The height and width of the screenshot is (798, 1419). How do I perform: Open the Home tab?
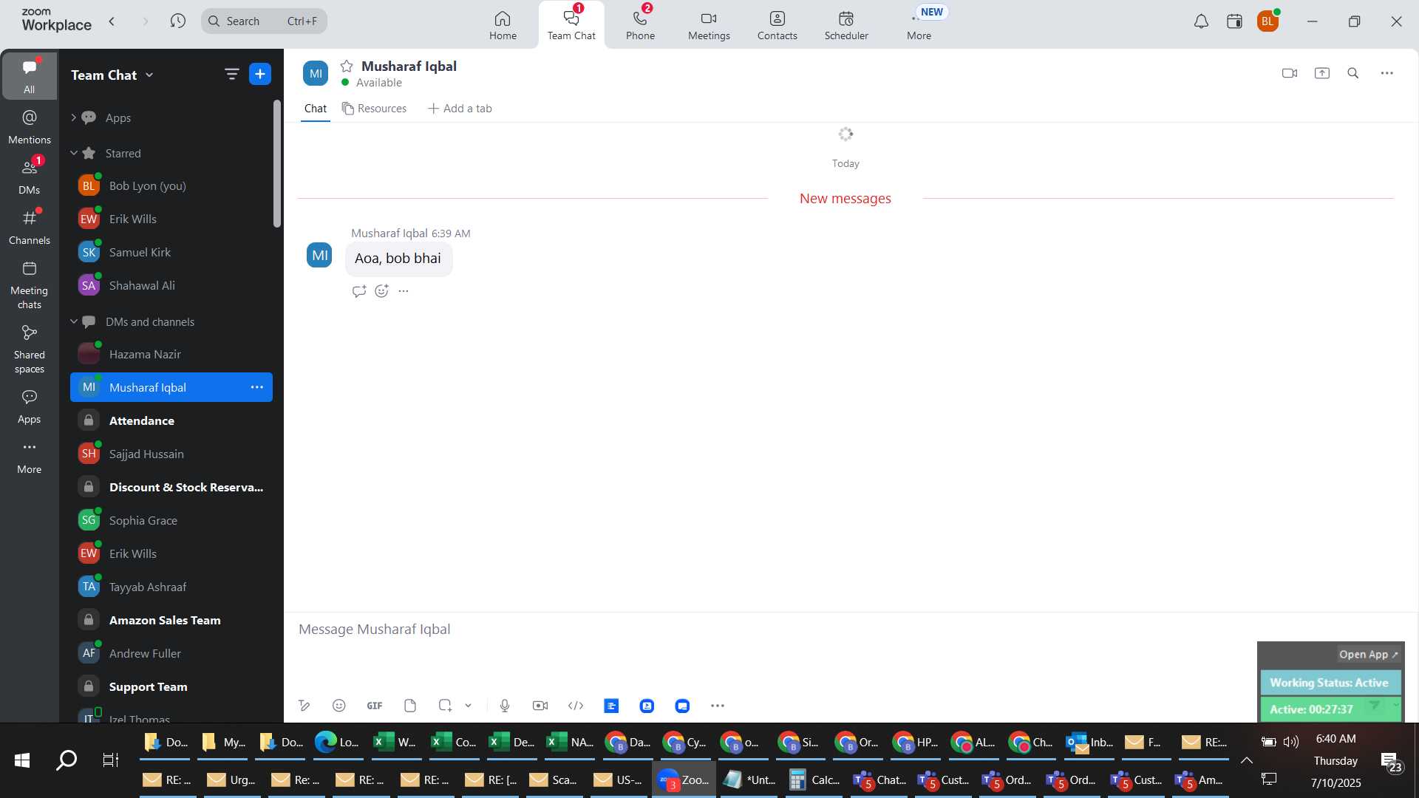(503, 24)
